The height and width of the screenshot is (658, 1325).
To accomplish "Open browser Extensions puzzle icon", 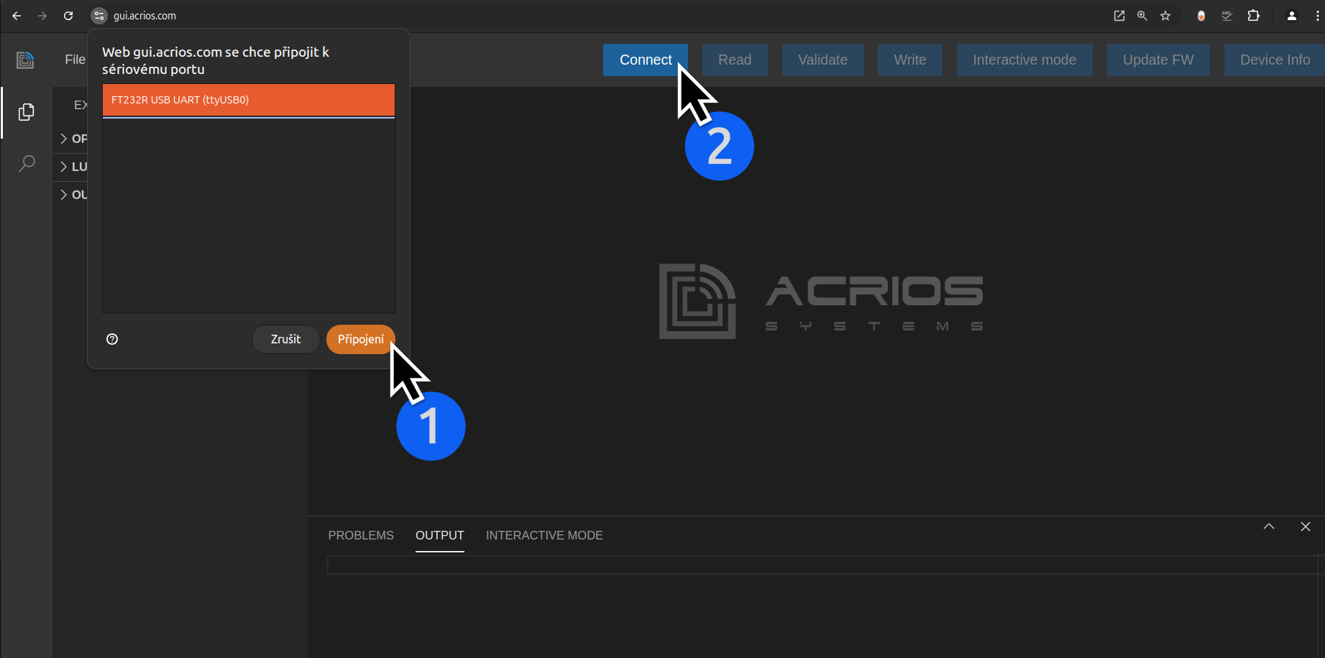I will click(x=1253, y=16).
